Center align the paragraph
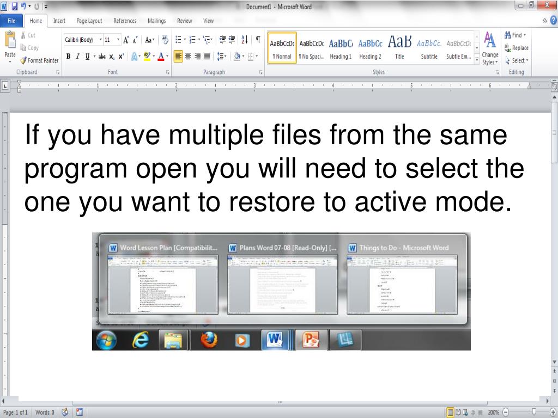The height and width of the screenshot is (418, 558). 188,56
